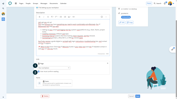Click the insert link icon

(73, 17)
